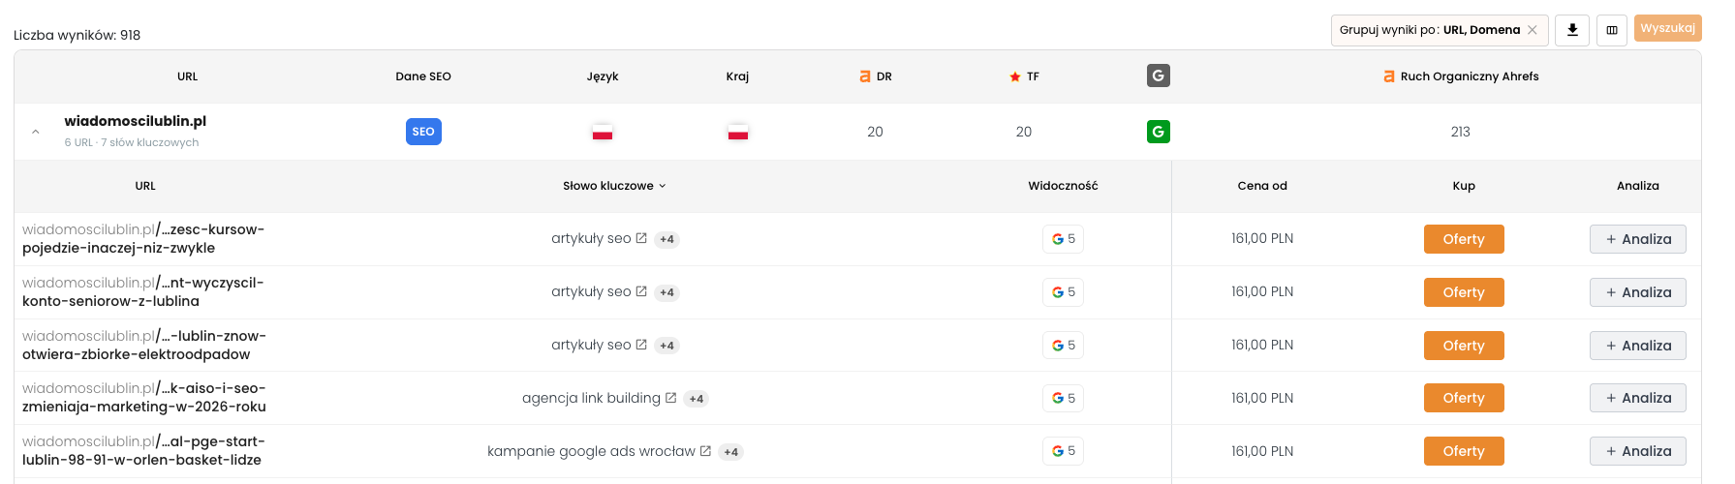Open external link for 'agencja link building'
1735x484 pixels.
670,398
